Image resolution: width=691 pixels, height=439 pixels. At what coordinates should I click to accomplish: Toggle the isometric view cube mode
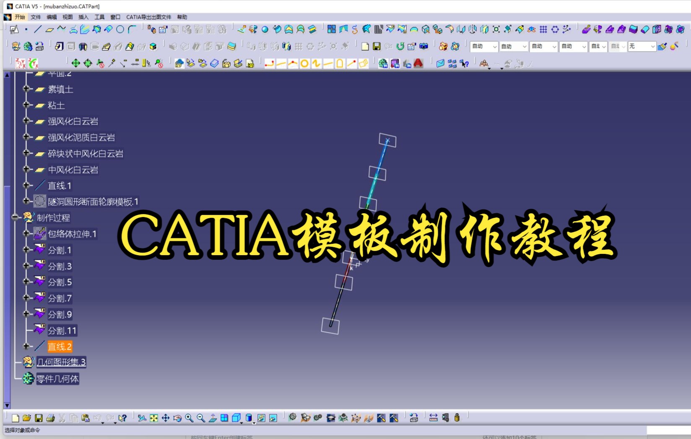pos(236,418)
